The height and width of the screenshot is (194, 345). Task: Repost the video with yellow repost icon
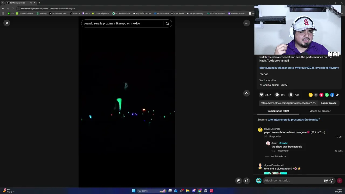(x=310, y=95)
